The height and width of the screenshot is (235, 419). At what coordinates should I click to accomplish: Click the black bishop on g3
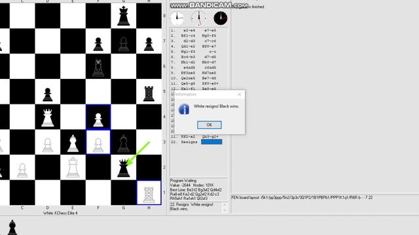[x=124, y=144]
